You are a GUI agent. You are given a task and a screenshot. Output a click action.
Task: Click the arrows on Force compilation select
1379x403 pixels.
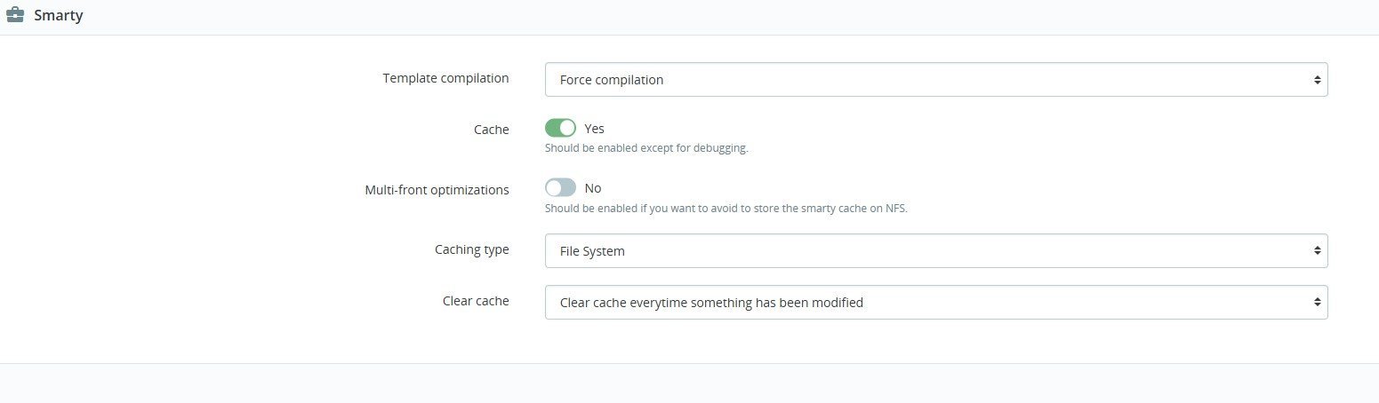1317,80
